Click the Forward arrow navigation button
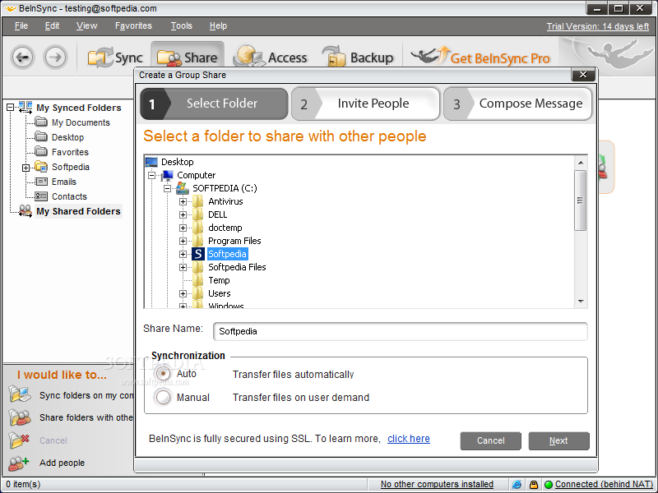Image resolution: width=658 pixels, height=493 pixels. pyautogui.click(x=55, y=57)
